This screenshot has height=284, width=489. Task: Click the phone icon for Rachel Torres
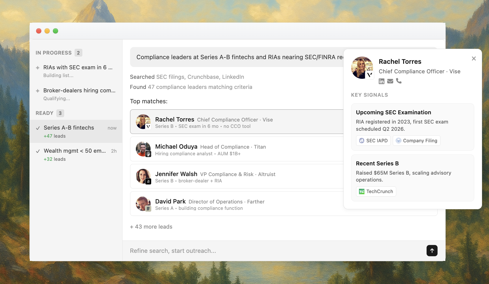click(x=399, y=81)
